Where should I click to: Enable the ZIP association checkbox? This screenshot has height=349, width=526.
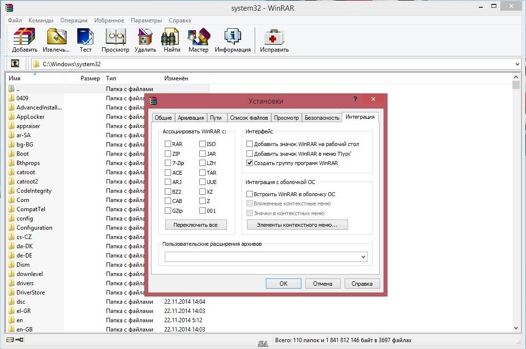point(168,153)
